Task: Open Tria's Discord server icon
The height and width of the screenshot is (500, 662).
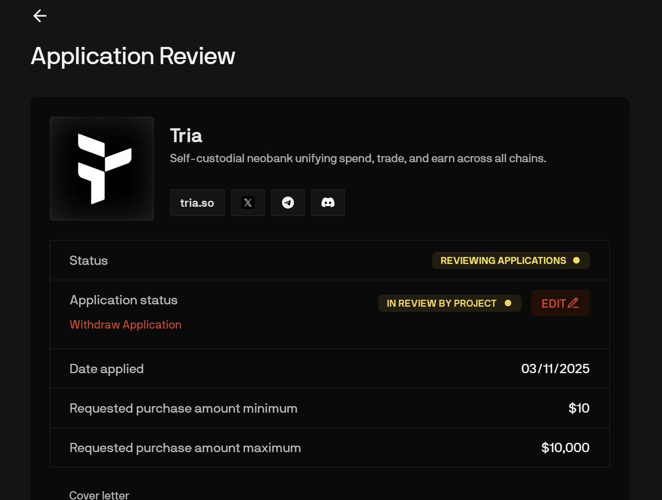Action: coord(328,203)
